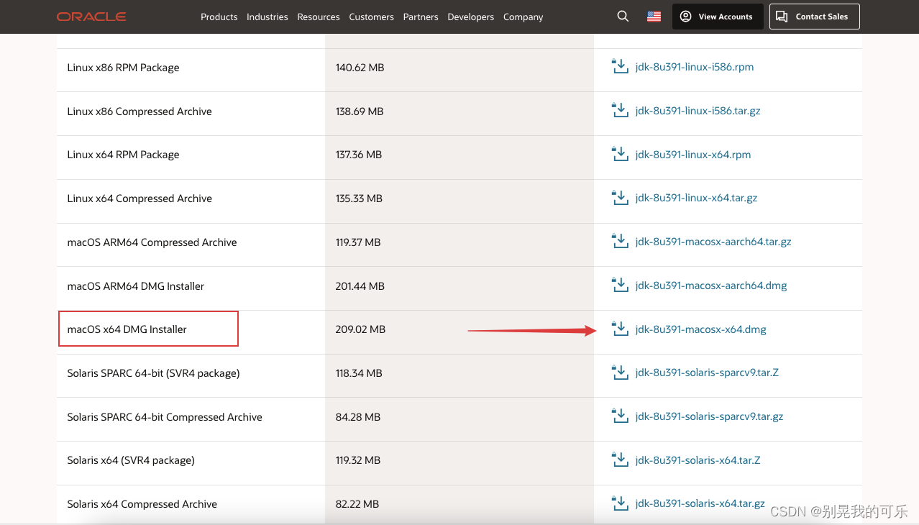This screenshot has width=919, height=525.
Task: Download jdk-8u391-linux-x64.rpm link
Action: tap(693, 154)
